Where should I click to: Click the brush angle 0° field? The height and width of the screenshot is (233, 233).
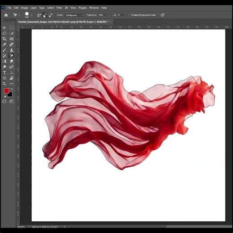(x=121, y=15)
